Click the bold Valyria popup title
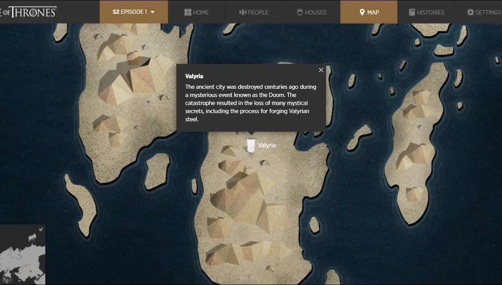Screen dimensions: 502x285 click(194, 76)
